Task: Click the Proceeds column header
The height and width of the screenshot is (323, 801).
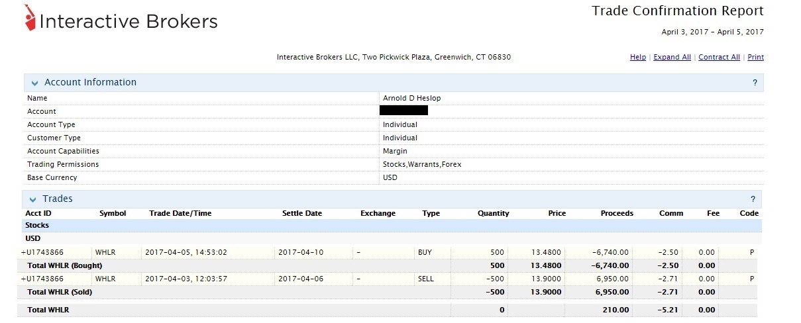Action: pyautogui.click(x=617, y=213)
